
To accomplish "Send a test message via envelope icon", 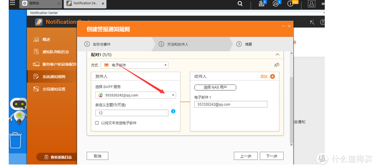I will click(277, 65).
